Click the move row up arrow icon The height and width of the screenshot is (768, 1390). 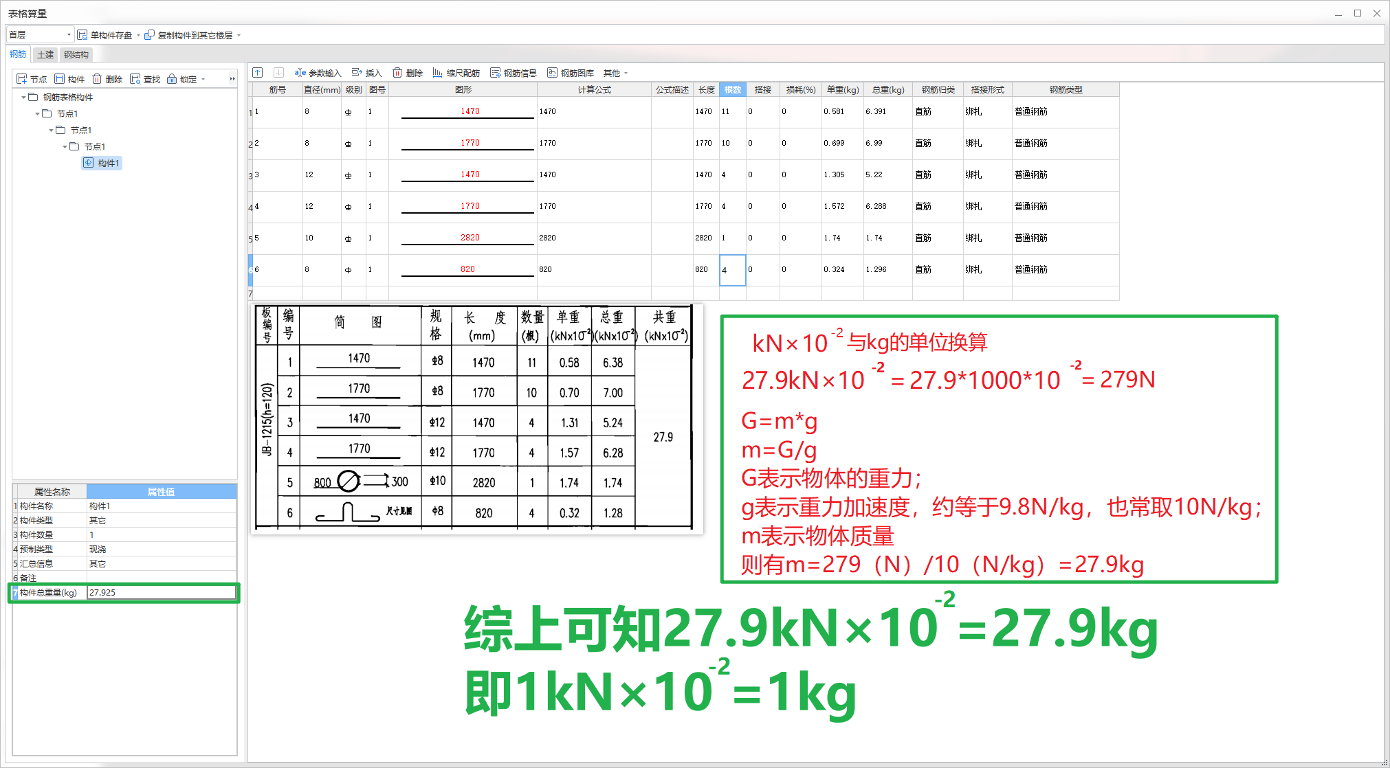257,72
